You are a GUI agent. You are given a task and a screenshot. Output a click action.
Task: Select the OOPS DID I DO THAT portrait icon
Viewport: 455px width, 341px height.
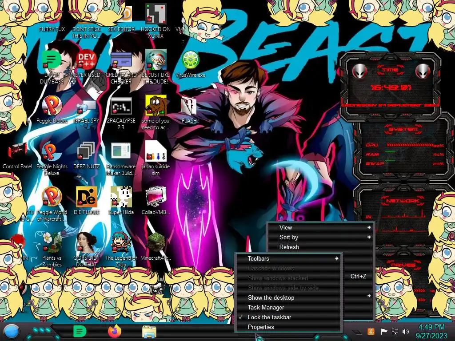(87, 242)
